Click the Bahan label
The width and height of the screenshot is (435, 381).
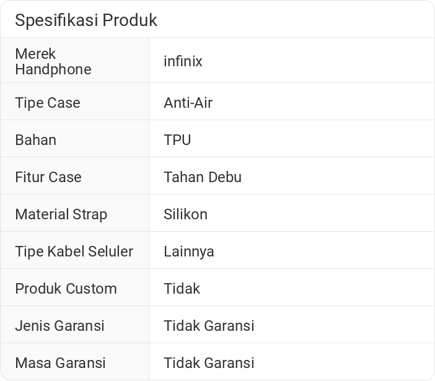pos(35,140)
